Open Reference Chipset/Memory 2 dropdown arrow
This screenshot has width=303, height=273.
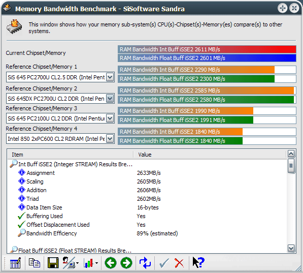click(110, 99)
